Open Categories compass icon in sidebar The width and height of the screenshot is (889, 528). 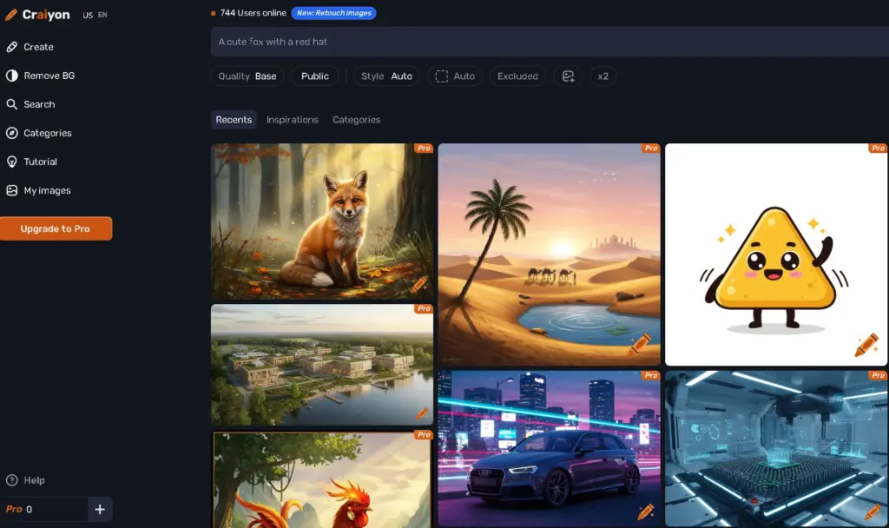12,133
